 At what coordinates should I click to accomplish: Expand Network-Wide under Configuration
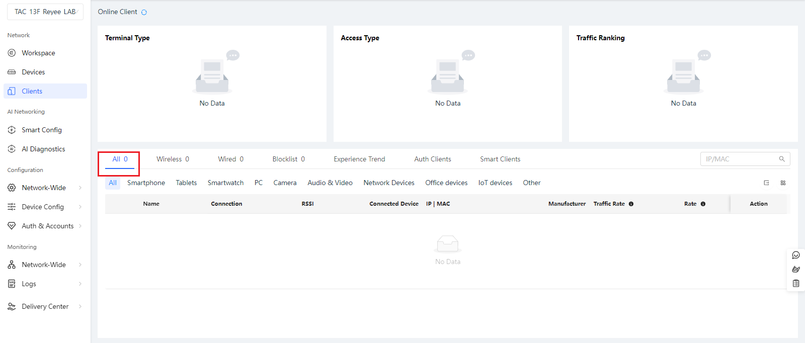[x=44, y=188]
